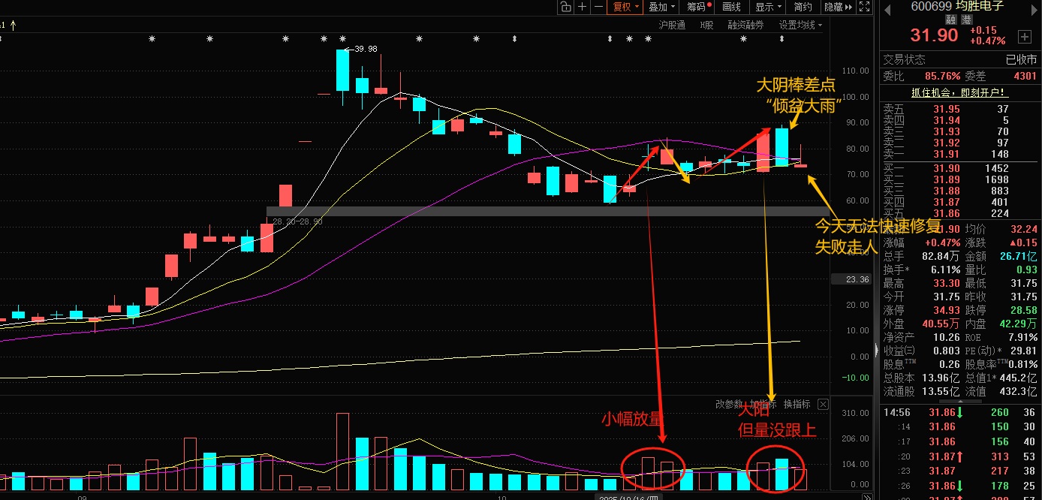Click 隐藏 to hide side panel

coord(838,7)
